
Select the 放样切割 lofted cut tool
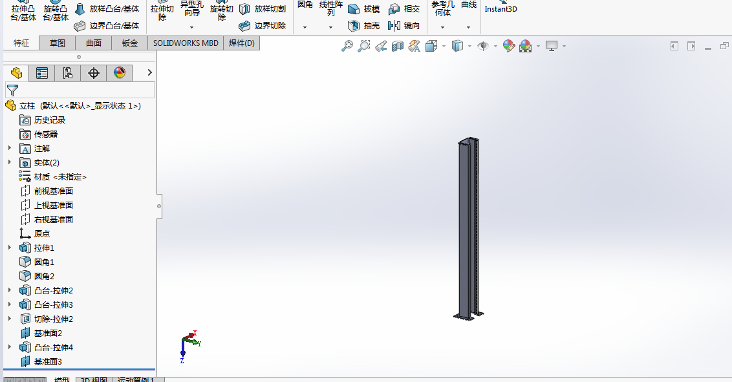click(263, 9)
